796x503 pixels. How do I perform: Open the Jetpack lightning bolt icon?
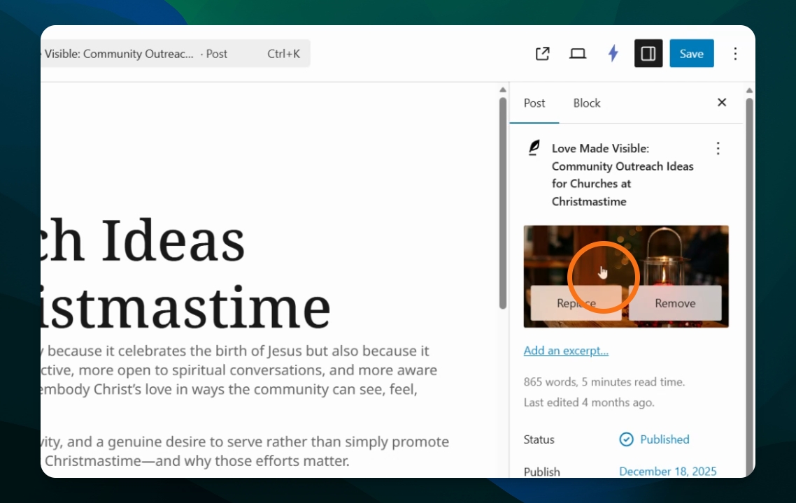coord(613,53)
